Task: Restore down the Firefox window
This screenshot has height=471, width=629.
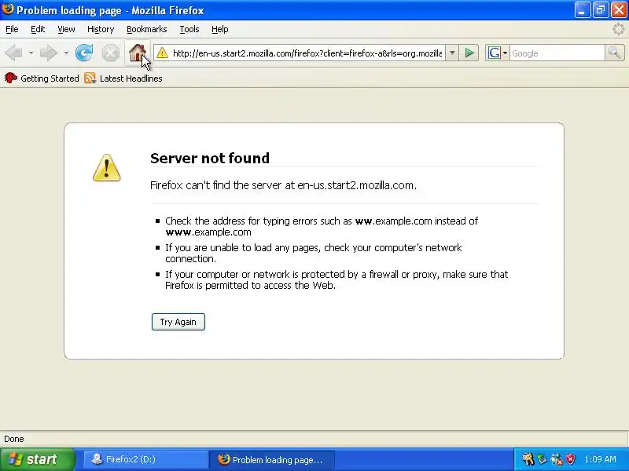Action: (x=601, y=10)
